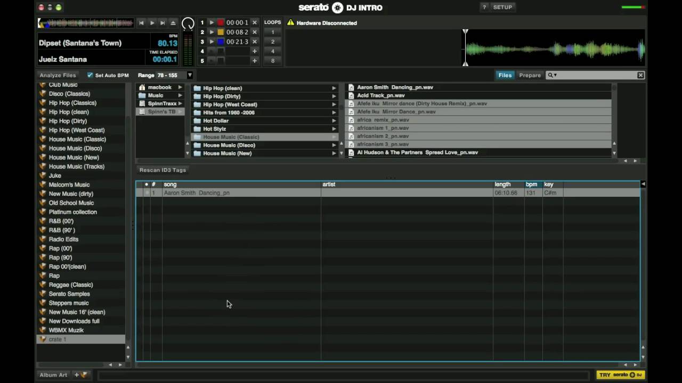
Task: Select the WBMX Muzik crate icon
Action: [x=43, y=330]
